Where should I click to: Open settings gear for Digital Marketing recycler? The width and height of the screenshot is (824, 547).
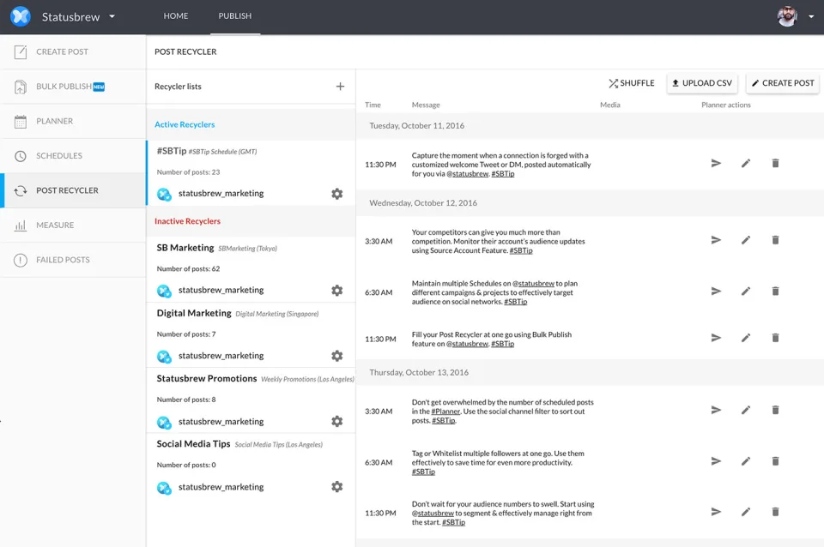click(336, 356)
